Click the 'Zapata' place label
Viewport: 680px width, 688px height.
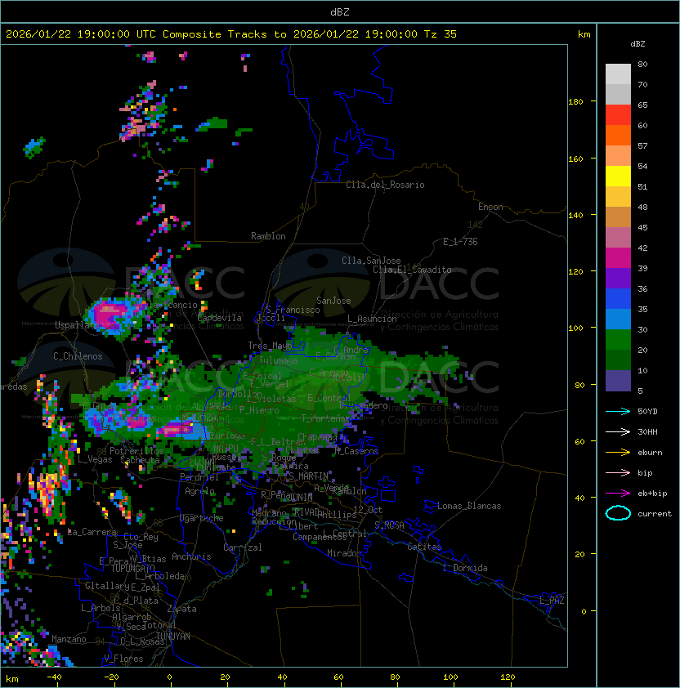tap(181, 609)
